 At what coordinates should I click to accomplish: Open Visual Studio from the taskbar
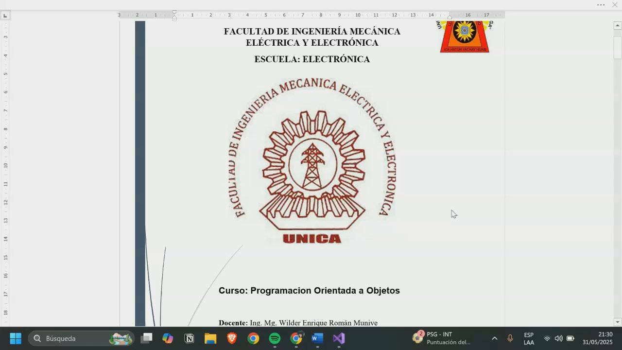coord(339,338)
